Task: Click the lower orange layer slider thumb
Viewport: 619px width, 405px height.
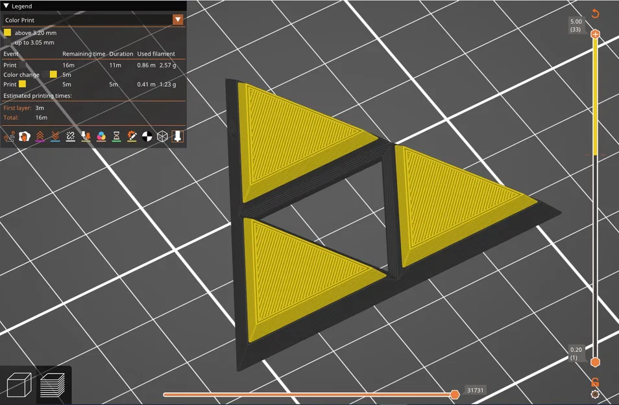Action: point(595,362)
